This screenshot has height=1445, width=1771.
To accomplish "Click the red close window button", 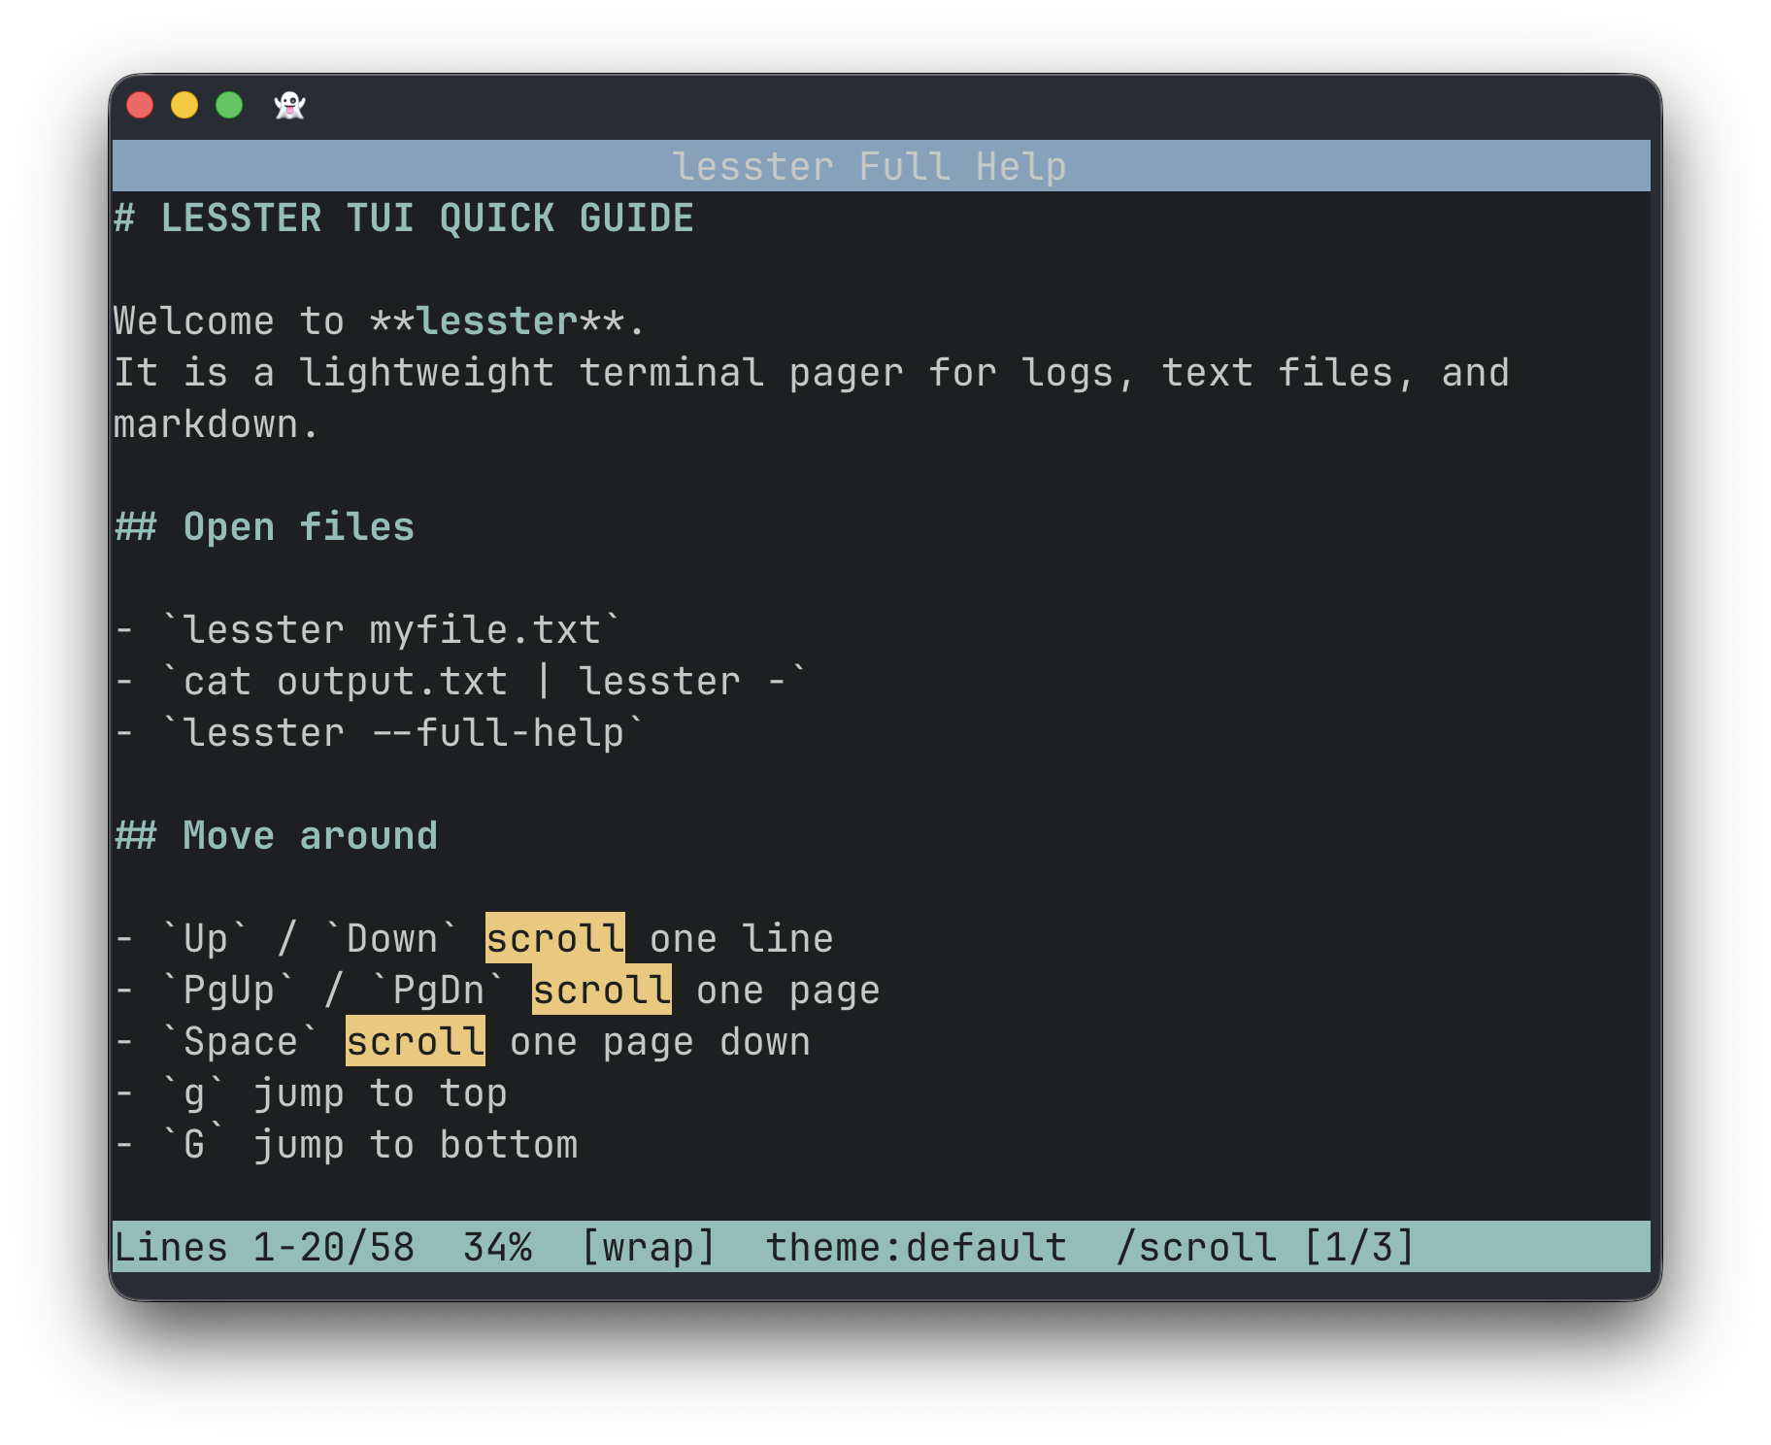I will click(140, 105).
